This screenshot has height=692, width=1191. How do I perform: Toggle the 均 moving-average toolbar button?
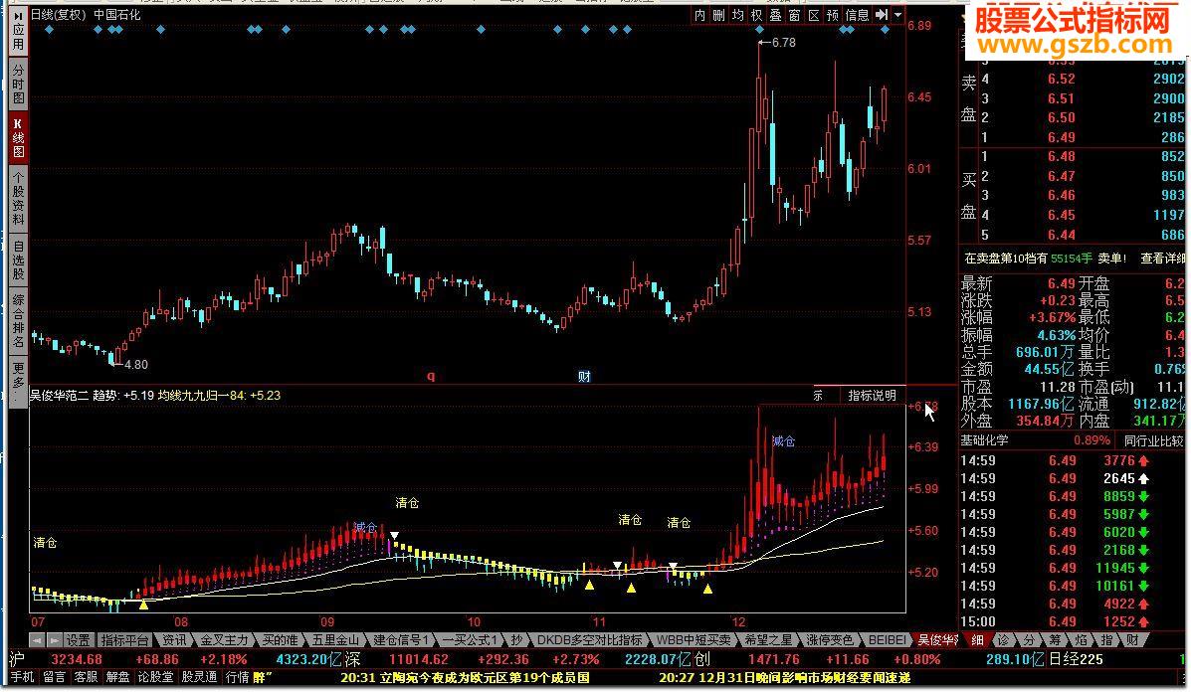(x=737, y=15)
